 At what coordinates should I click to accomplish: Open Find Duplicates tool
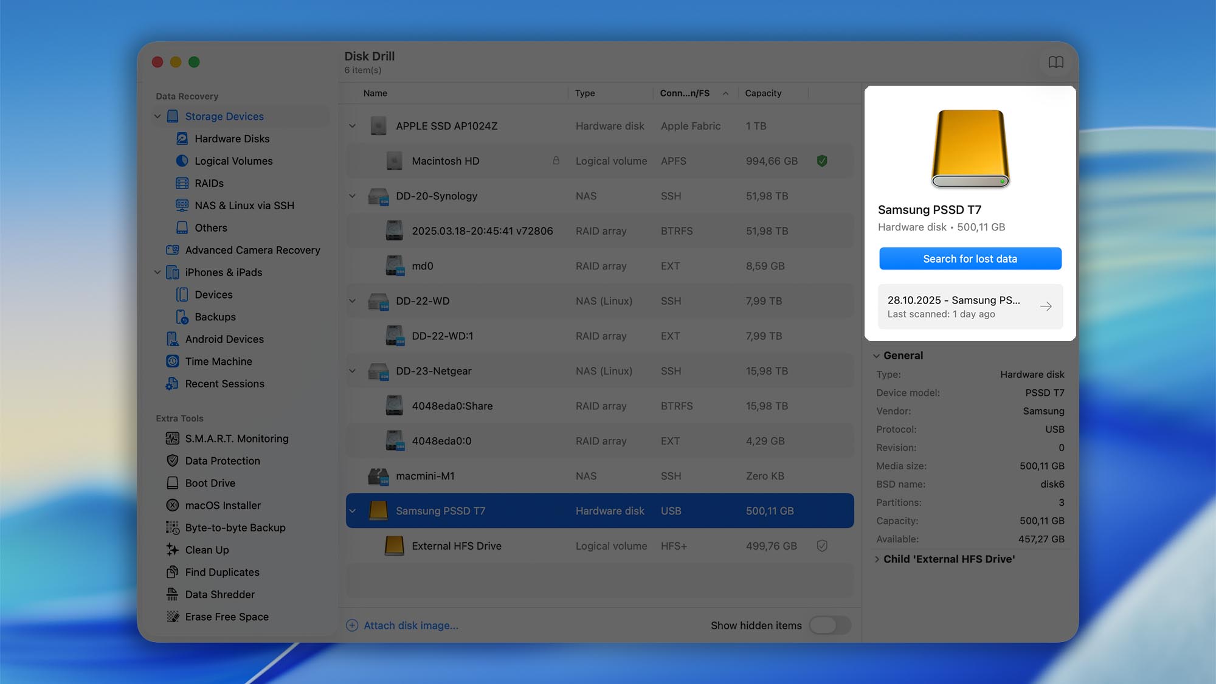point(221,572)
